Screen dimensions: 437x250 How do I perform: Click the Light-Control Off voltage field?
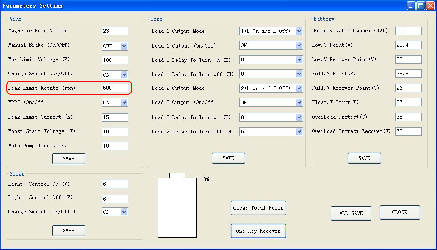pyautogui.click(x=115, y=199)
